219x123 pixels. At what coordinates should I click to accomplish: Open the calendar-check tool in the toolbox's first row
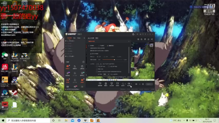(x=82, y=67)
